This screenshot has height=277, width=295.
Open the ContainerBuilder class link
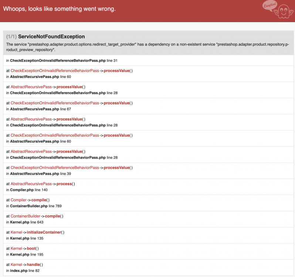26,216
